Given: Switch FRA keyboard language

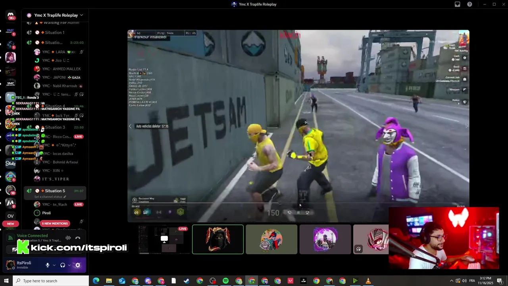Looking at the screenshot, I should (x=471, y=281).
